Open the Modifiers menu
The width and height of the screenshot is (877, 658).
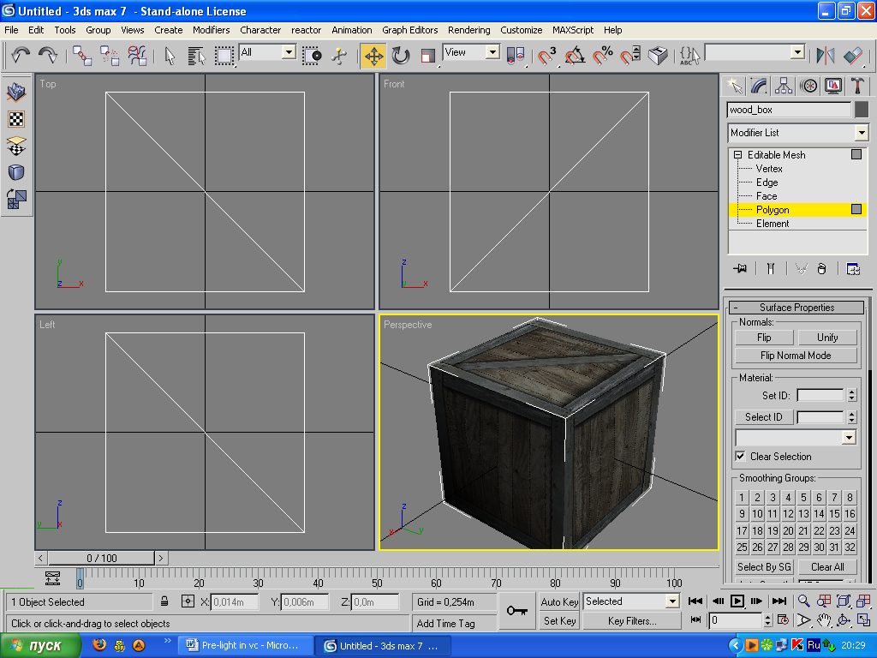212,30
